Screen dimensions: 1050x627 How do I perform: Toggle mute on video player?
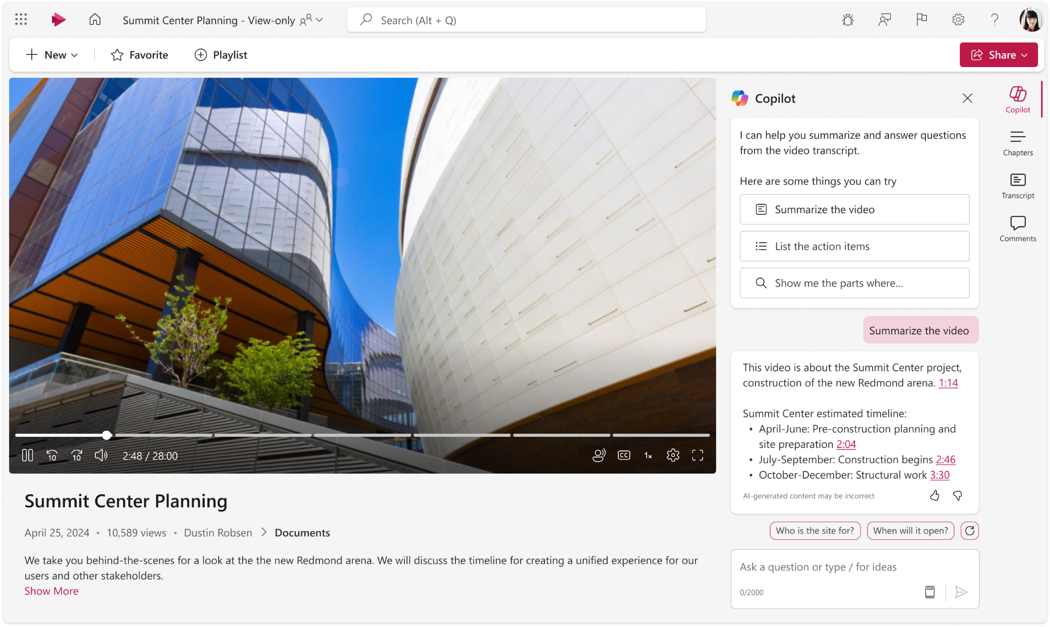(101, 454)
